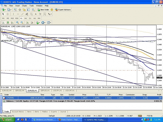Open the Account History tab
The width and height of the screenshot is (163, 122).
click(18, 112)
